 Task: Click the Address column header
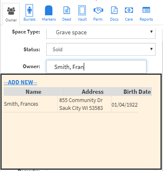(92, 92)
